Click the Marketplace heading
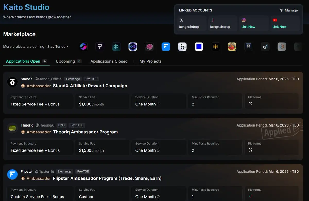This screenshot has width=309, height=201. tap(19, 34)
